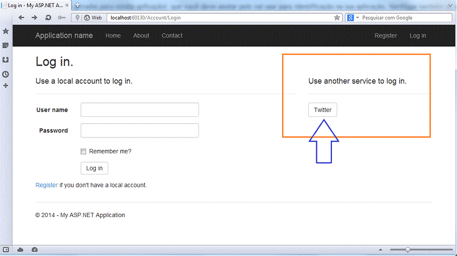Image resolution: width=457 pixels, height=256 pixels.
Task: Open the Downloads panel in sidebar
Action: click(5, 60)
